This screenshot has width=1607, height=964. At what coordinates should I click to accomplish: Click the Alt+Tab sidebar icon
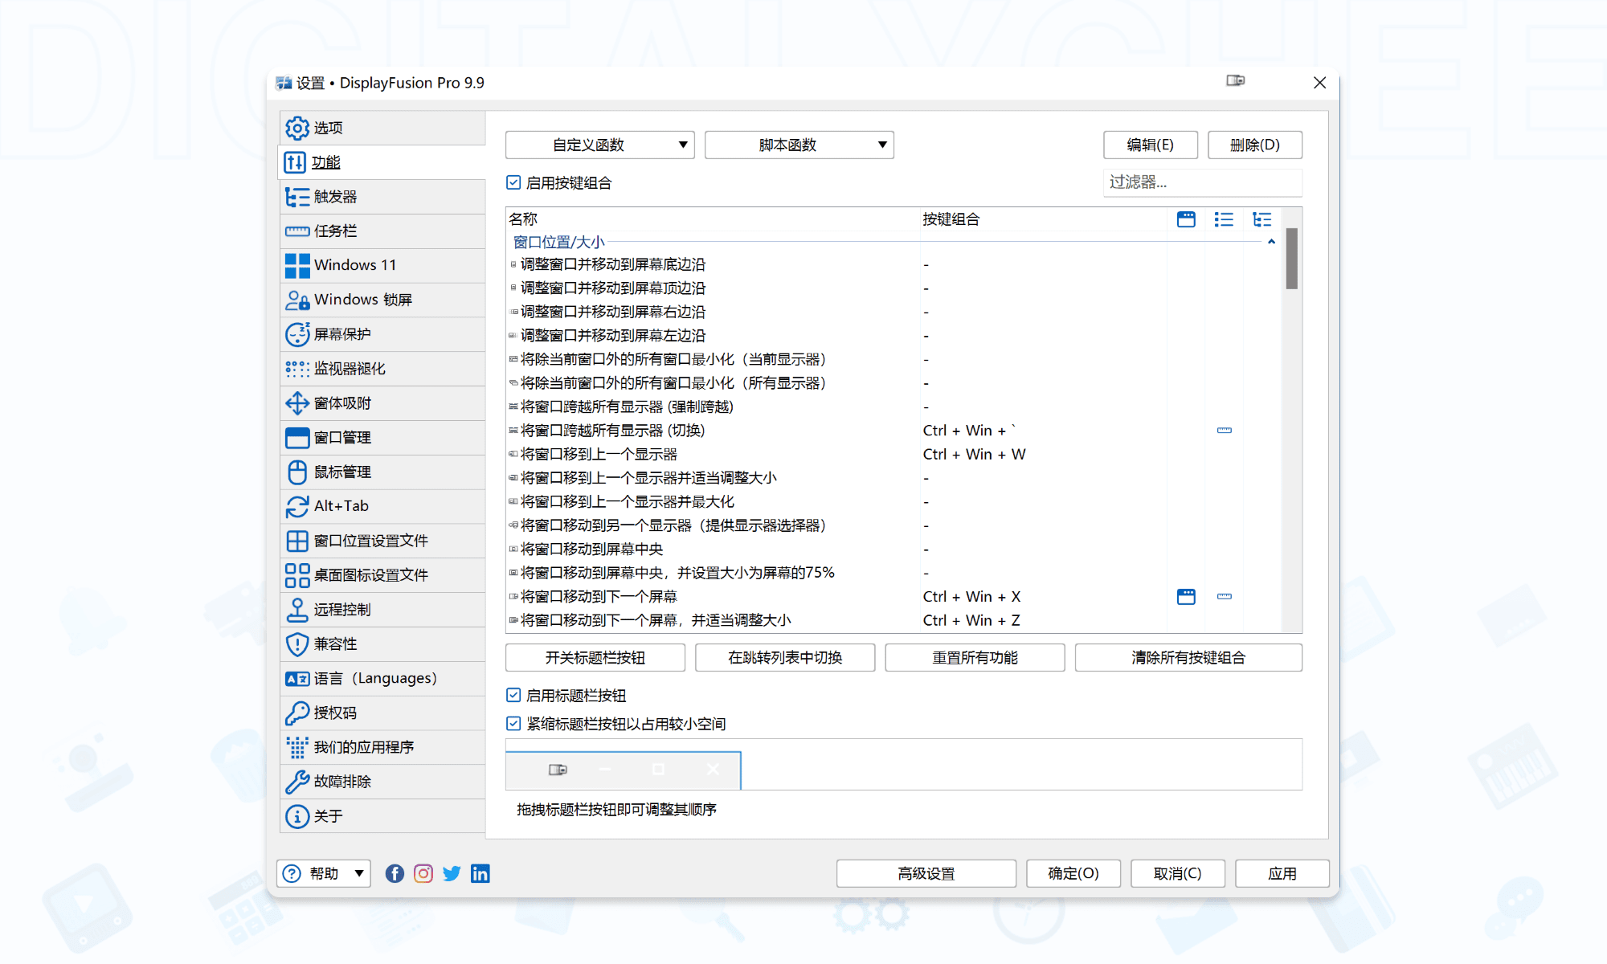(296, 506)
